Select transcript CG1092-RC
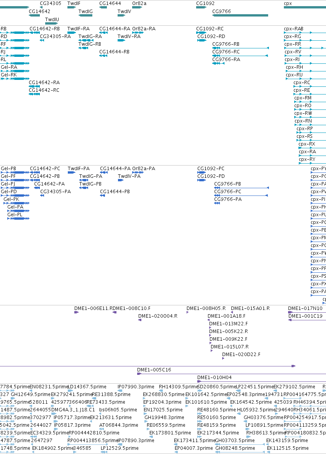The width and height of the screenshot is (326, 454). click(210, 29)
